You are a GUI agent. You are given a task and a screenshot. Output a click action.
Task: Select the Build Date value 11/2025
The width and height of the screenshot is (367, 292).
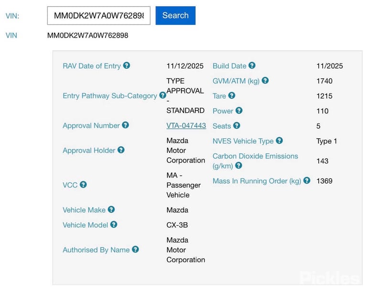click(x=330, y=66)
